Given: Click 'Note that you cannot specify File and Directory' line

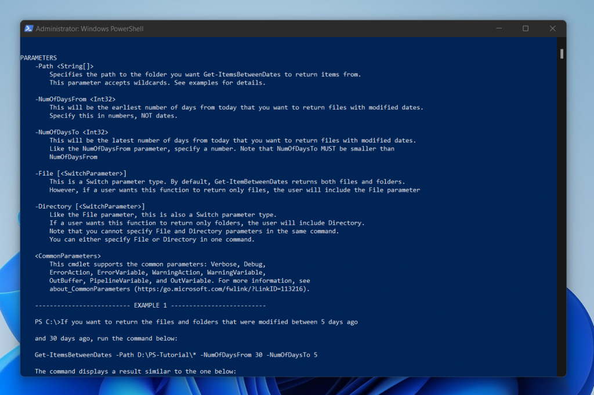Looking at the screenshot, I should [194, 231].
